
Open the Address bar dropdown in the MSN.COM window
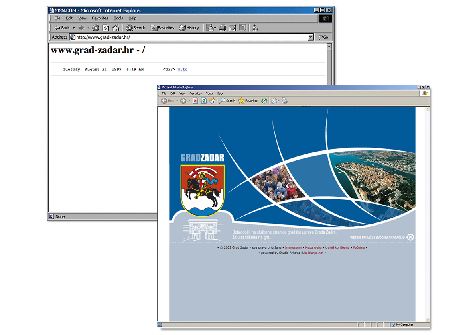click(311, 37)
